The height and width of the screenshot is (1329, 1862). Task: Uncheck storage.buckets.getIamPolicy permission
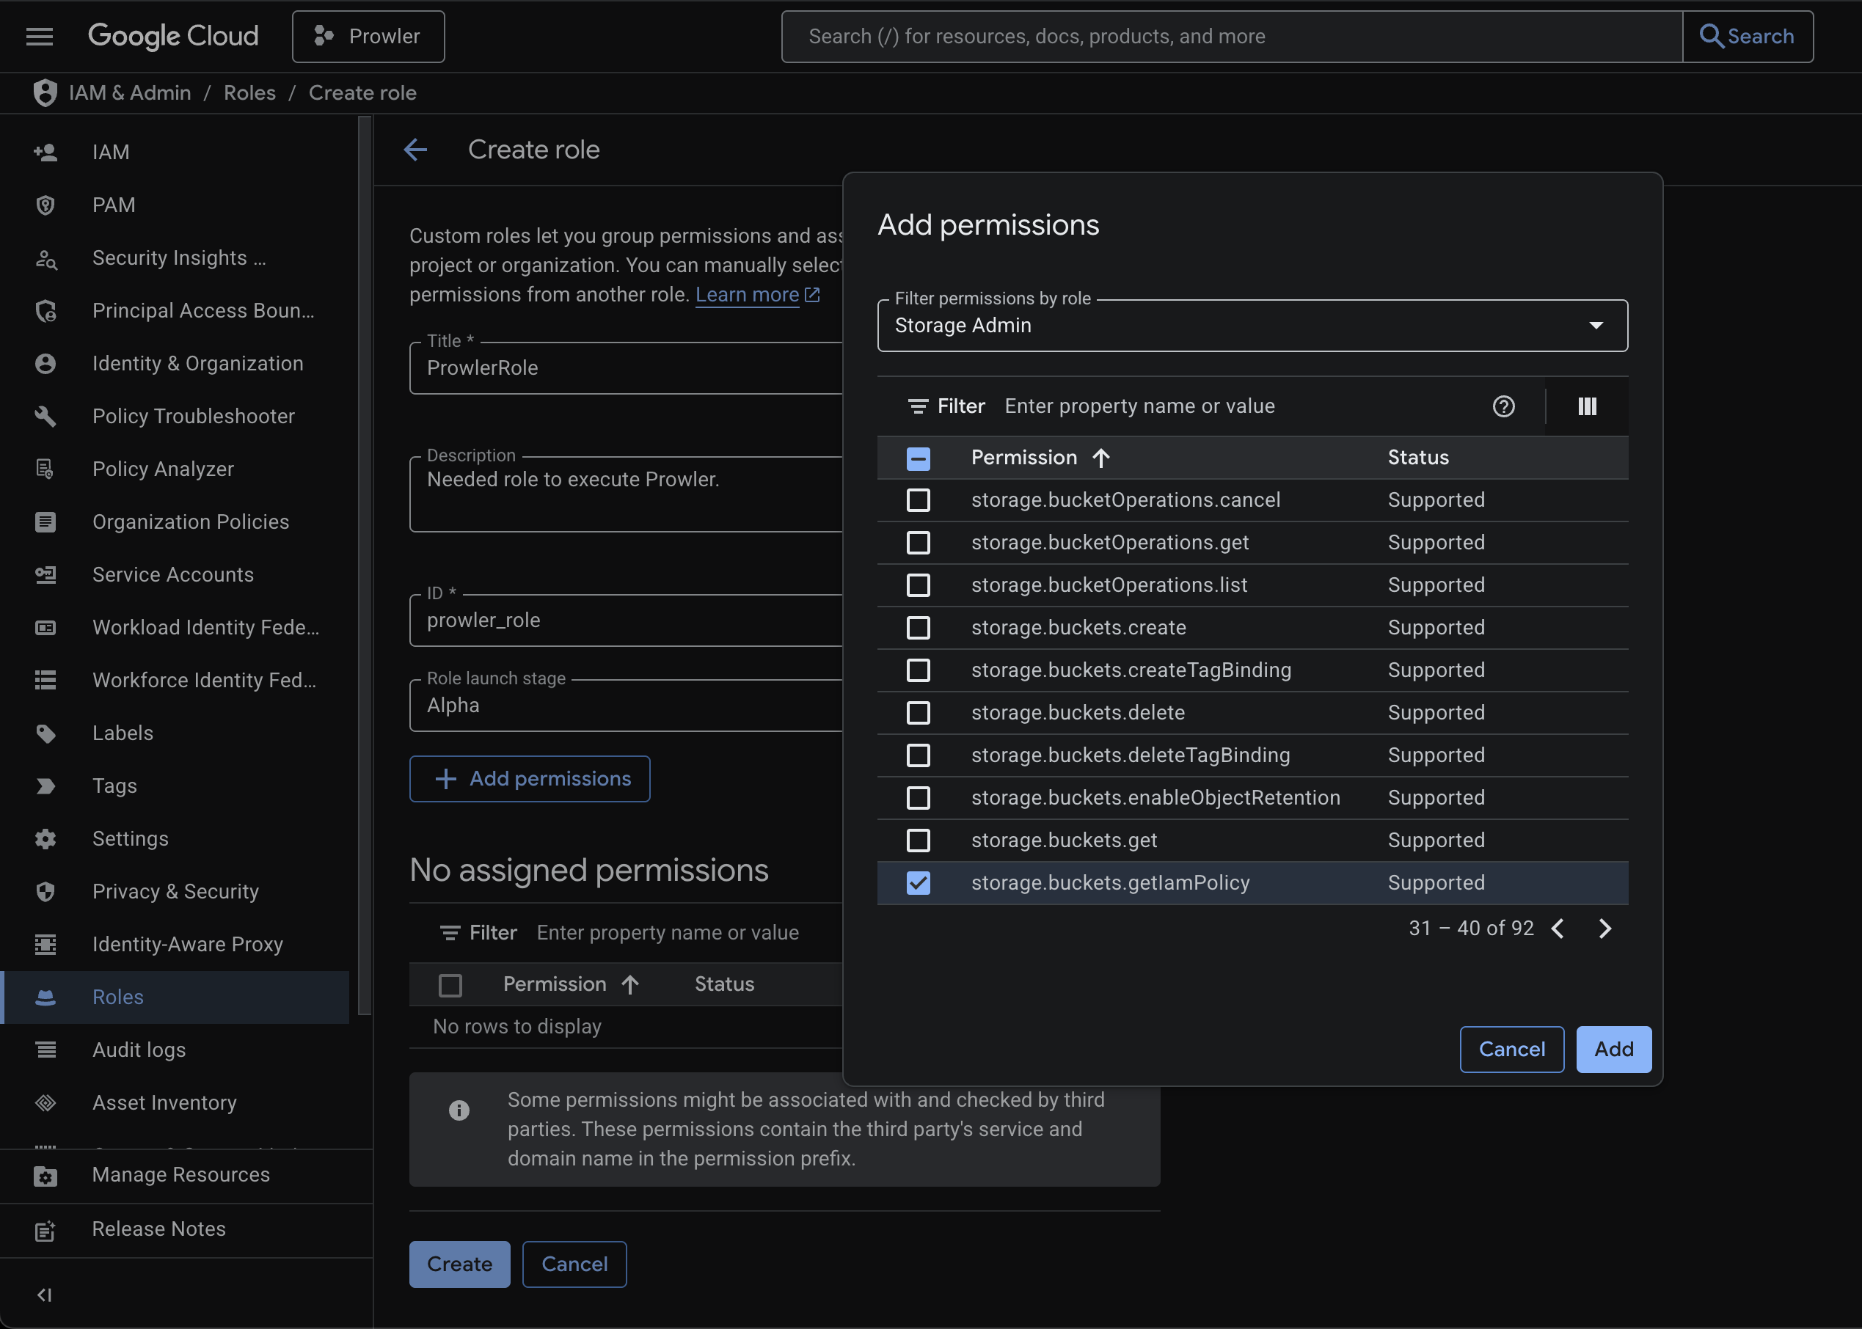(x=919, y=882)
